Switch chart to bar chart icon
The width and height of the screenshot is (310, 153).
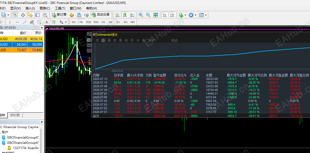(x=117, y=15)
